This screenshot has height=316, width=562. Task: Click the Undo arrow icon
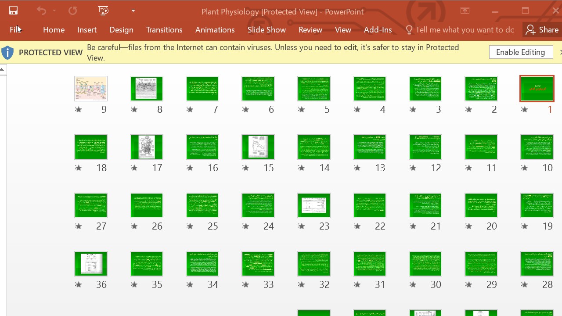pos(41,11)
